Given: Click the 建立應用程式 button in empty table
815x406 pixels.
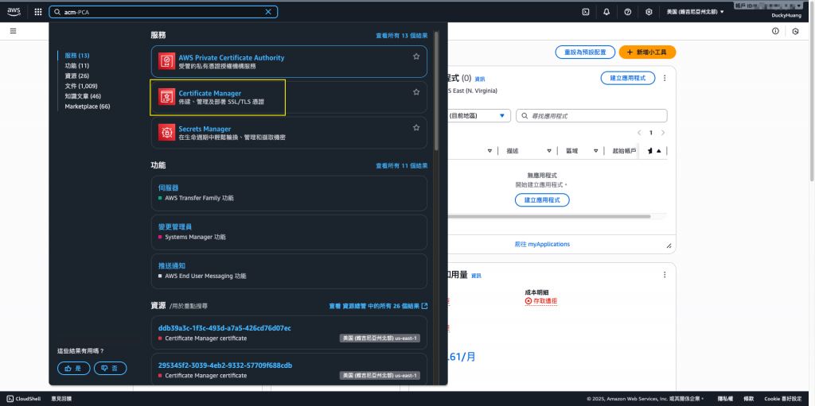Looking at the screenshot, I should click(542, 200).
